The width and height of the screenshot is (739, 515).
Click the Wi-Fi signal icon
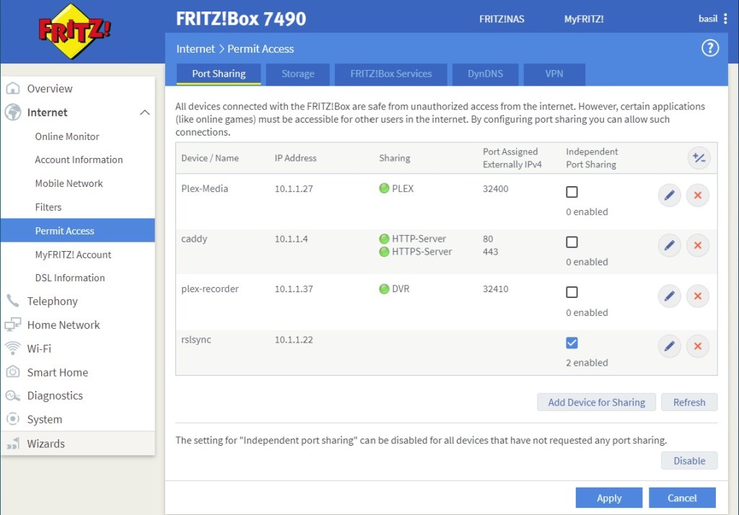click(13, 348)
